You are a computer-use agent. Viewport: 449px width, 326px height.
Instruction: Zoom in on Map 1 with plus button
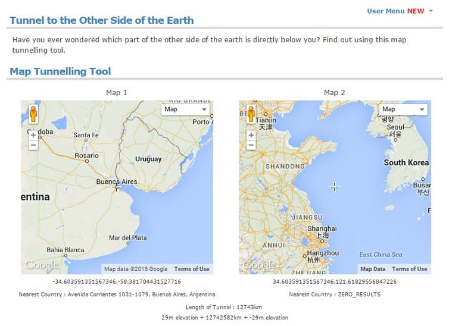(33, 135)
